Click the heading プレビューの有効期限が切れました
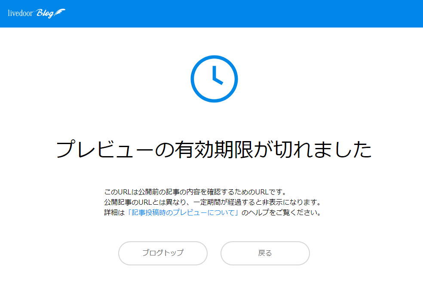Screen dimensions: 423x283 click(x=214, y=149)
